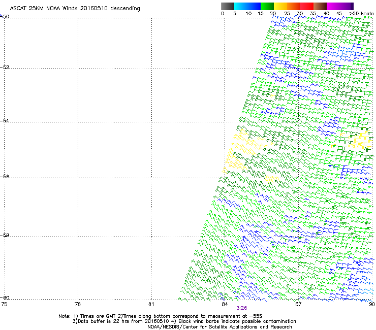Click the gray 0-5 knots color band
Image resolution: width=376 pixels, height=330 pixels.
point(228,6)
